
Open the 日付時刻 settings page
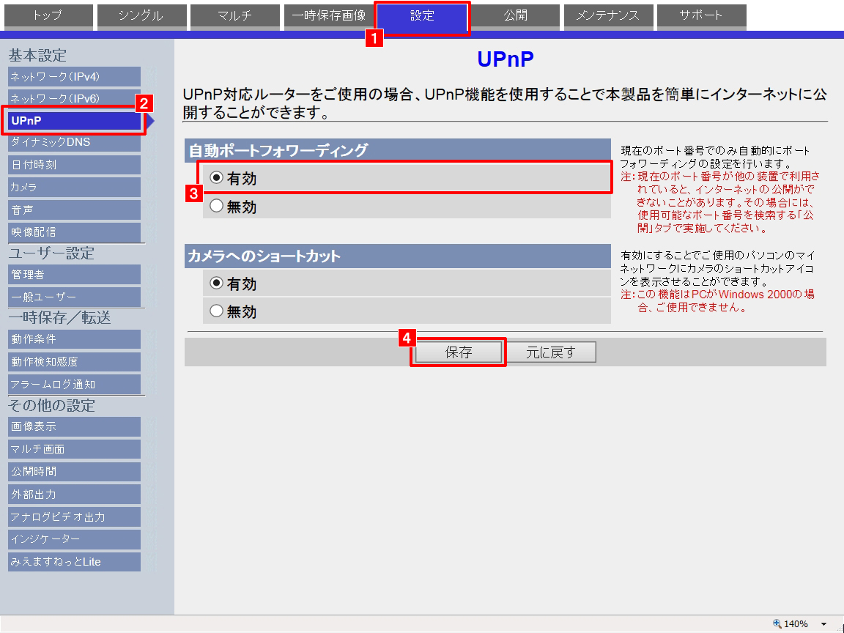74,165
